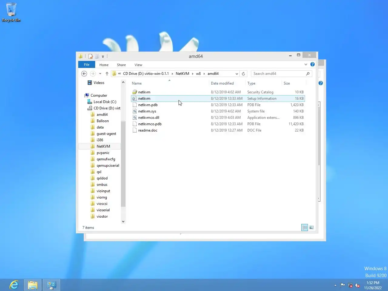Open the Home ribbon tab
388x291 pixels.
pyautogui.click(x=104, y=65)
